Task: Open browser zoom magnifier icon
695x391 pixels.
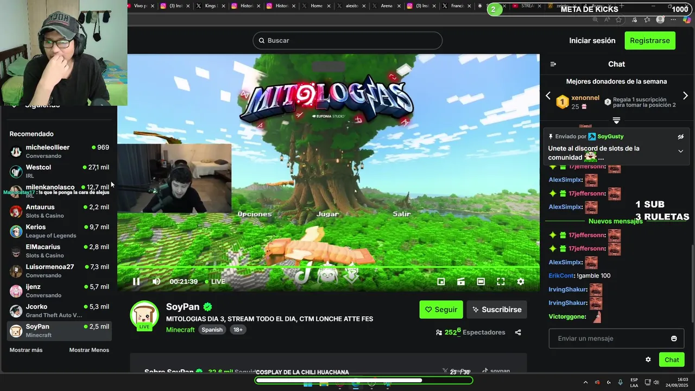Action: point(595,20)
